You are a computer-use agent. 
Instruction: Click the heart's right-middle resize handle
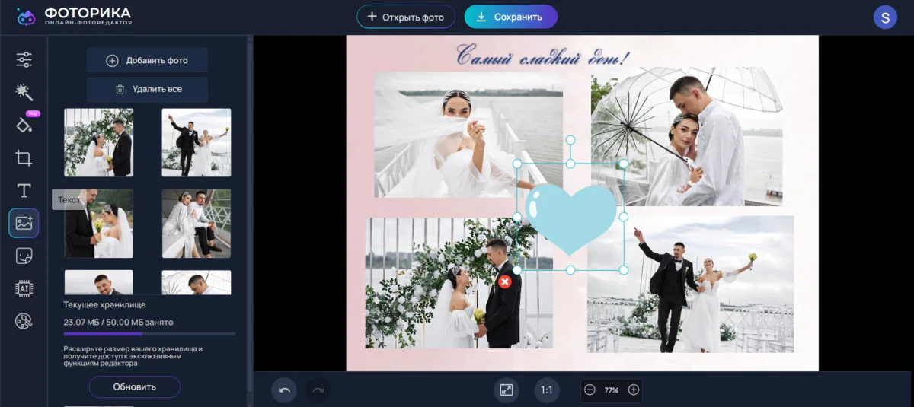[624, 217]
